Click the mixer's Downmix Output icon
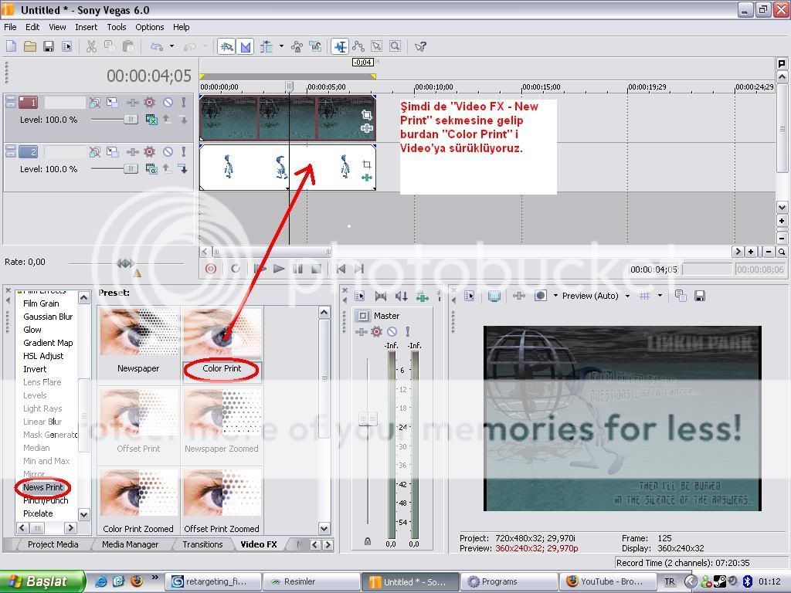791x593 pixels. coord(381,296)
